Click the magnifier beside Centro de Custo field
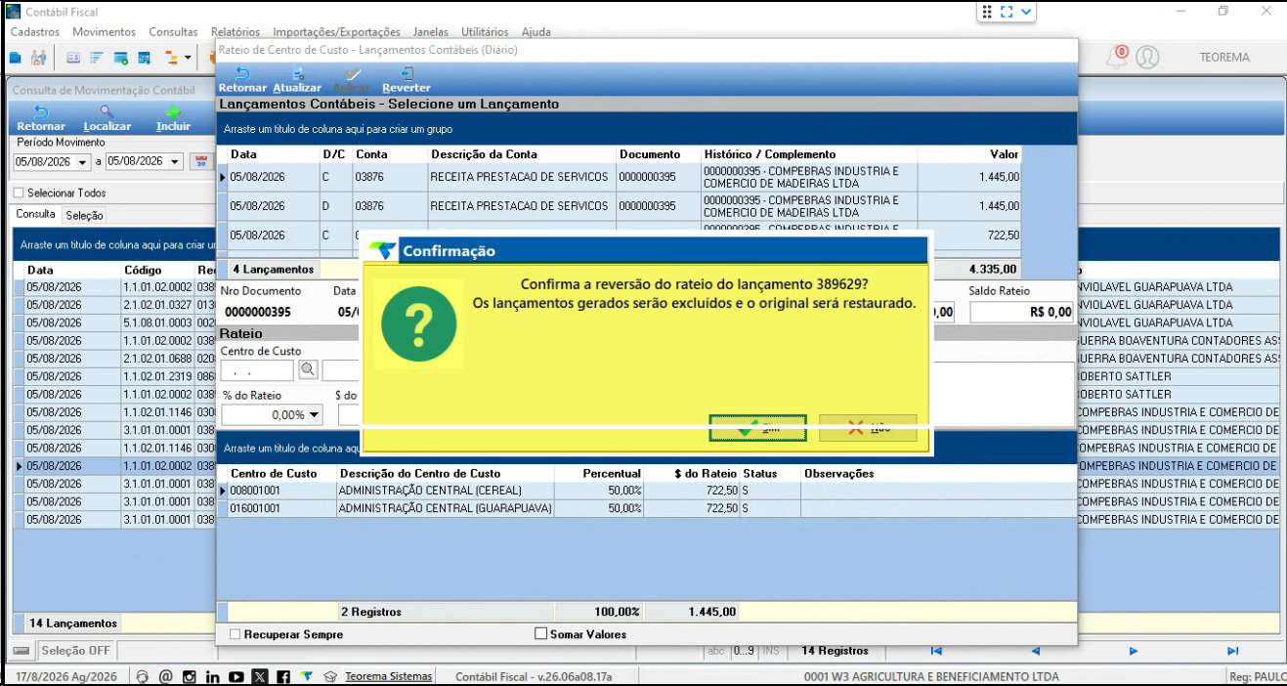The width and height of the screenshot is (1287, 686). tap(308, 369)
